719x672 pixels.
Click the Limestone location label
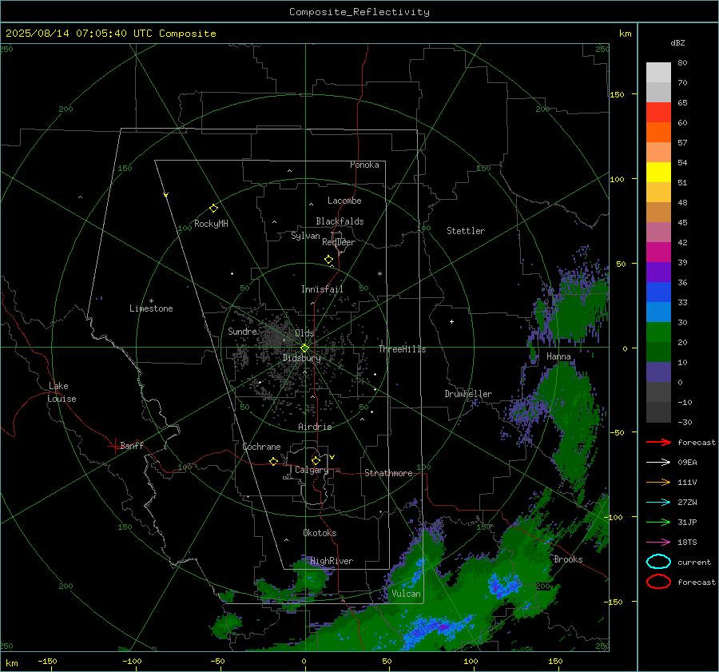click(151, 308)
